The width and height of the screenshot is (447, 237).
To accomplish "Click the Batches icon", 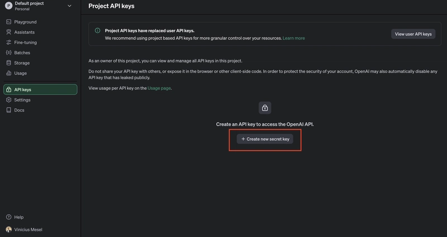I will pyautogui.click(x=9, y=52).
